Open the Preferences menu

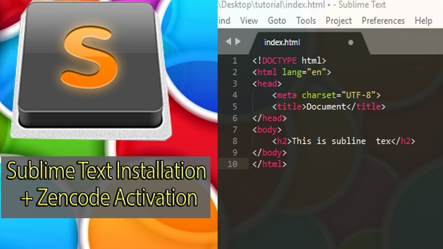383,21
